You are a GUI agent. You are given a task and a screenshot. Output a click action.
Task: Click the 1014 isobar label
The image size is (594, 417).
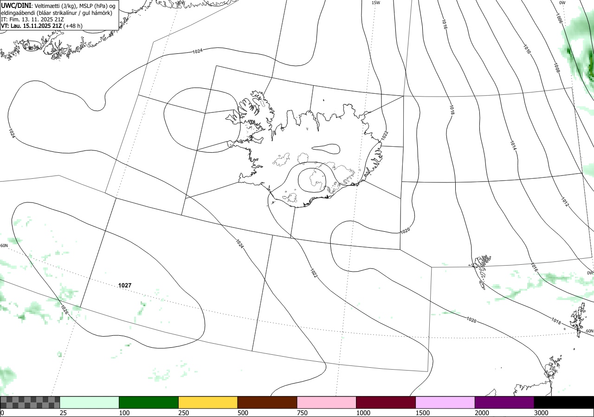(513, 145)
